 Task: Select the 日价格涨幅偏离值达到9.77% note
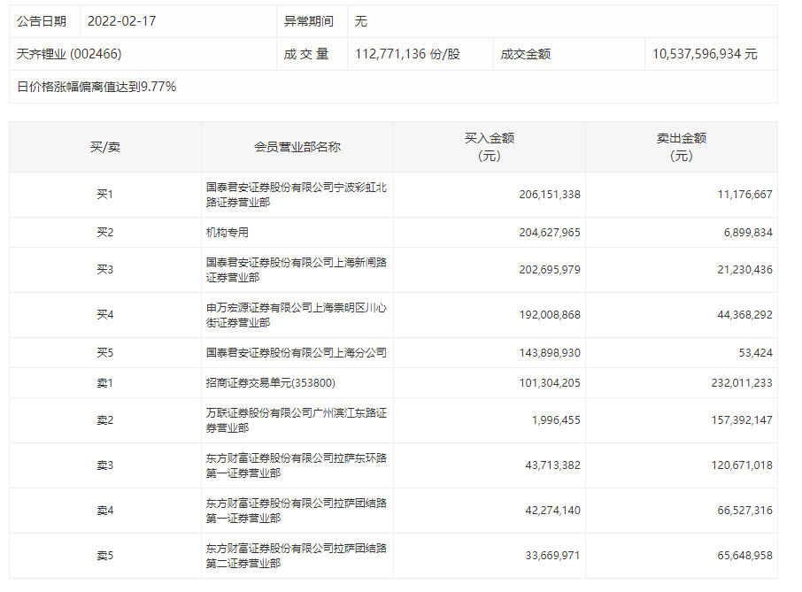click(x=96, y=87)
